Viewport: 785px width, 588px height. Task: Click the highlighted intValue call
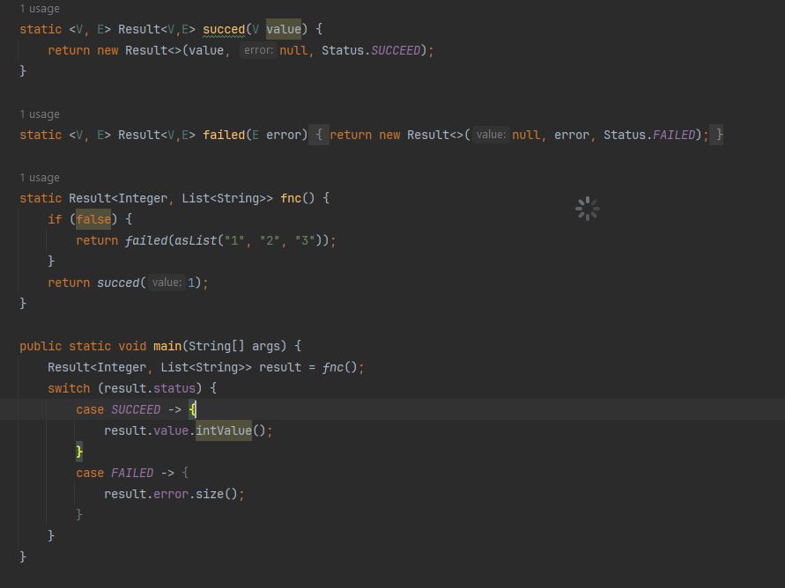tap(224, 430)
